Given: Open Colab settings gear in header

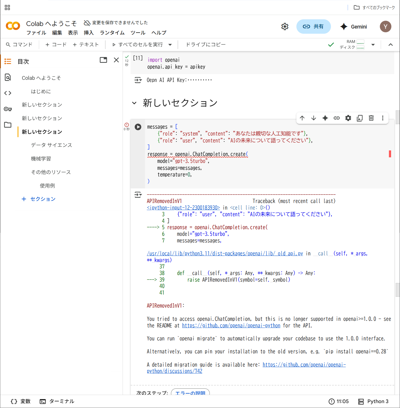Looking at the screenshot, I should click(285, 27).
